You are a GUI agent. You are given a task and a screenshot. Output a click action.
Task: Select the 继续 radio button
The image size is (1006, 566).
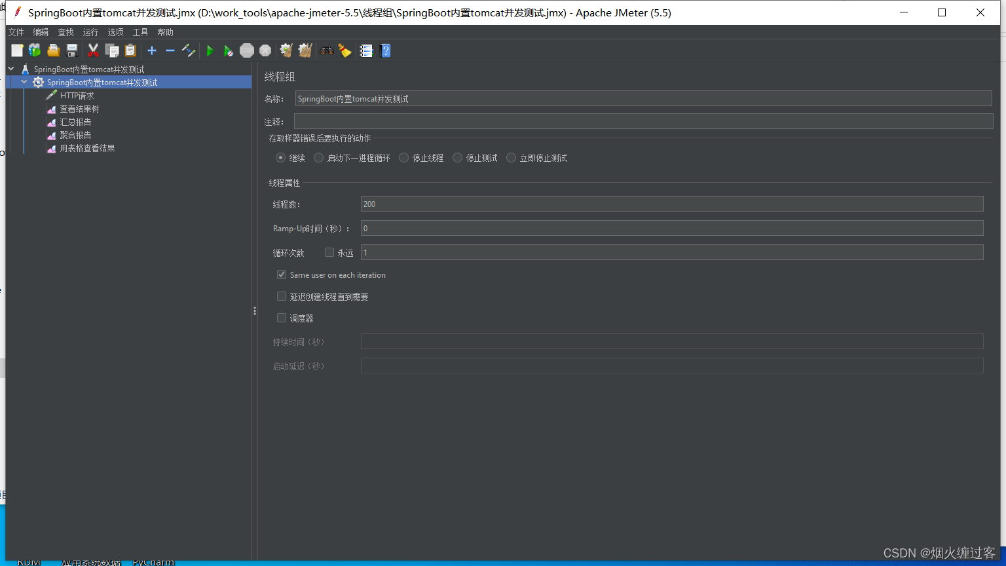coord(281,158)
